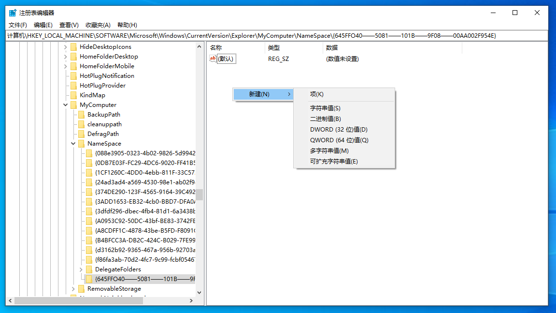Expand the HideDesktopIcons key

click(65, 46)
